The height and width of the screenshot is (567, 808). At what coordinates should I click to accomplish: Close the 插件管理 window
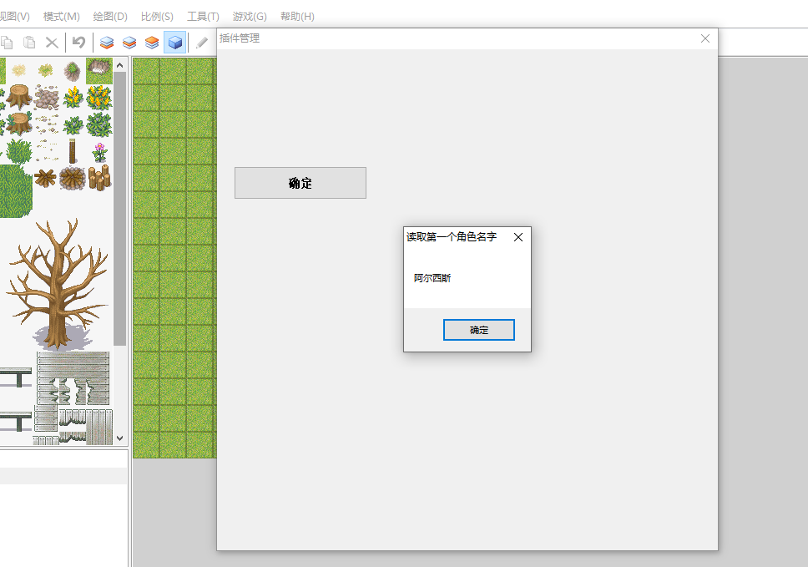pyautogui.click(x=705, y=38)
